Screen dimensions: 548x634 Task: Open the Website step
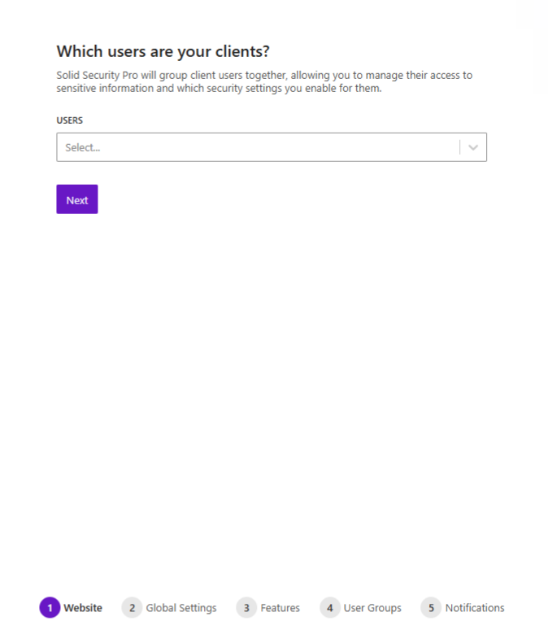tap(83, 608)
